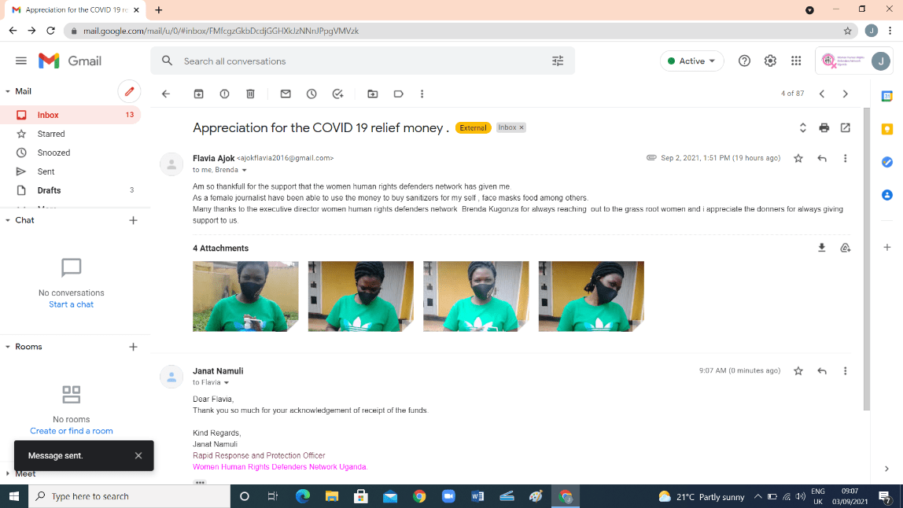Create a new room with plus

coord(133,347)
